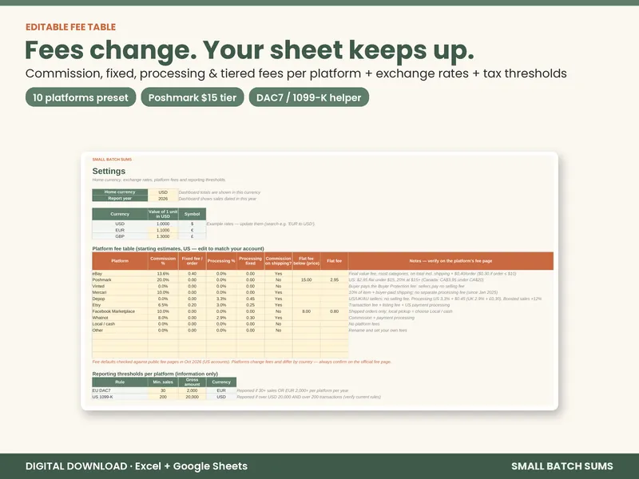This screenshot has width=639, height=479.
Task: Select the "Depop" platform cell
Action: 120,299
